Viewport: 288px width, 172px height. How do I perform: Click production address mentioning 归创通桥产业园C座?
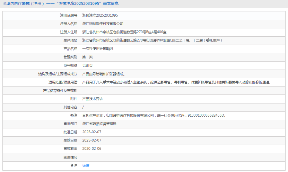pos(152,40)
